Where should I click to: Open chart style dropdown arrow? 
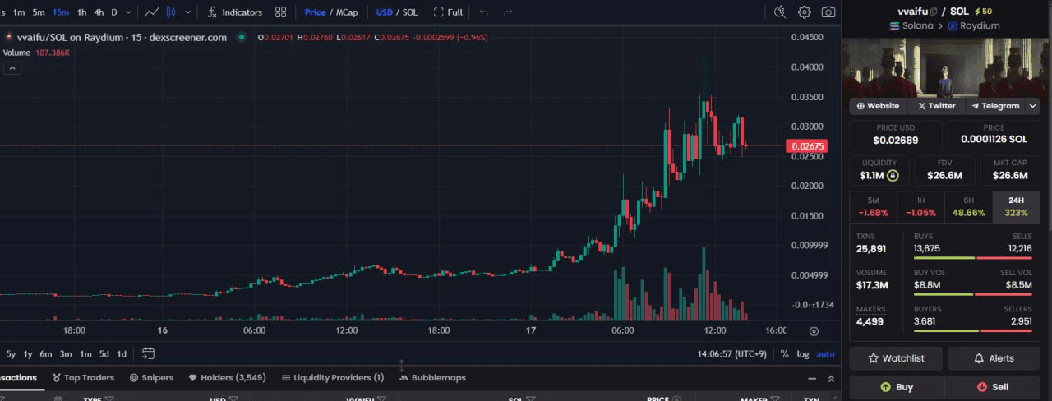(189, 12)
